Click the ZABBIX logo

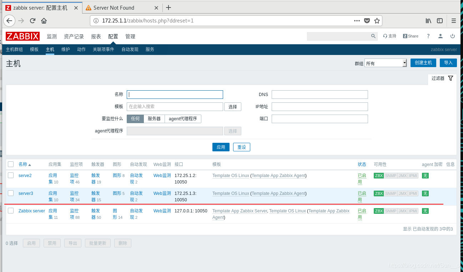click(22, 36)
